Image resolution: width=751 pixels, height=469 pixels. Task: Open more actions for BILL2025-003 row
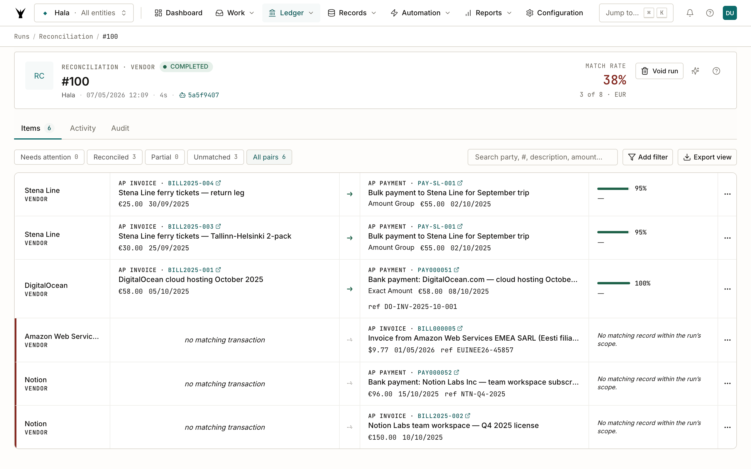728,238
